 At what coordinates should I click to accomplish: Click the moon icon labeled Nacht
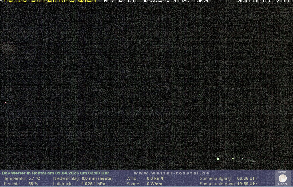click(x=283, y=178)
